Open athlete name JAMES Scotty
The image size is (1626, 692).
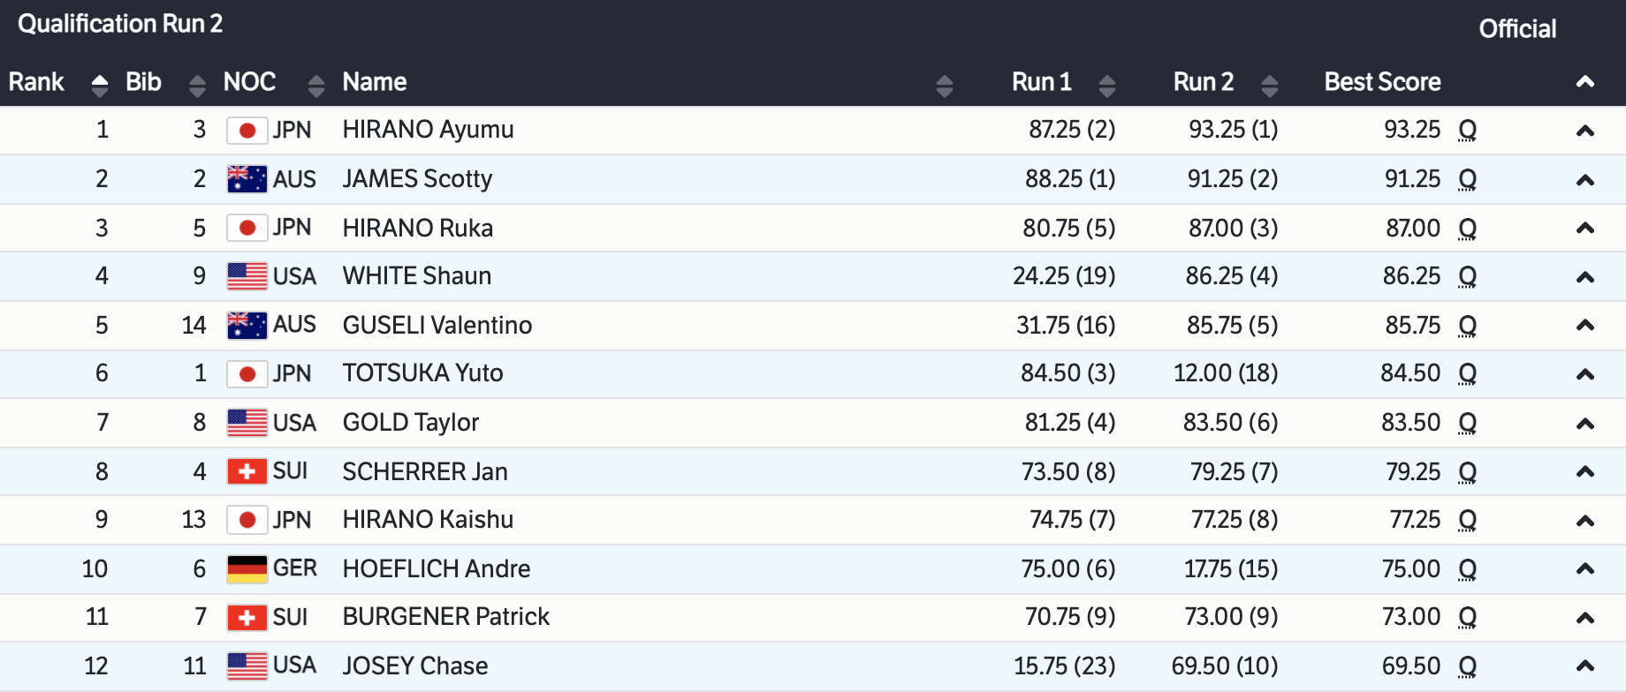pyautogui.click(x=417, y=179)
